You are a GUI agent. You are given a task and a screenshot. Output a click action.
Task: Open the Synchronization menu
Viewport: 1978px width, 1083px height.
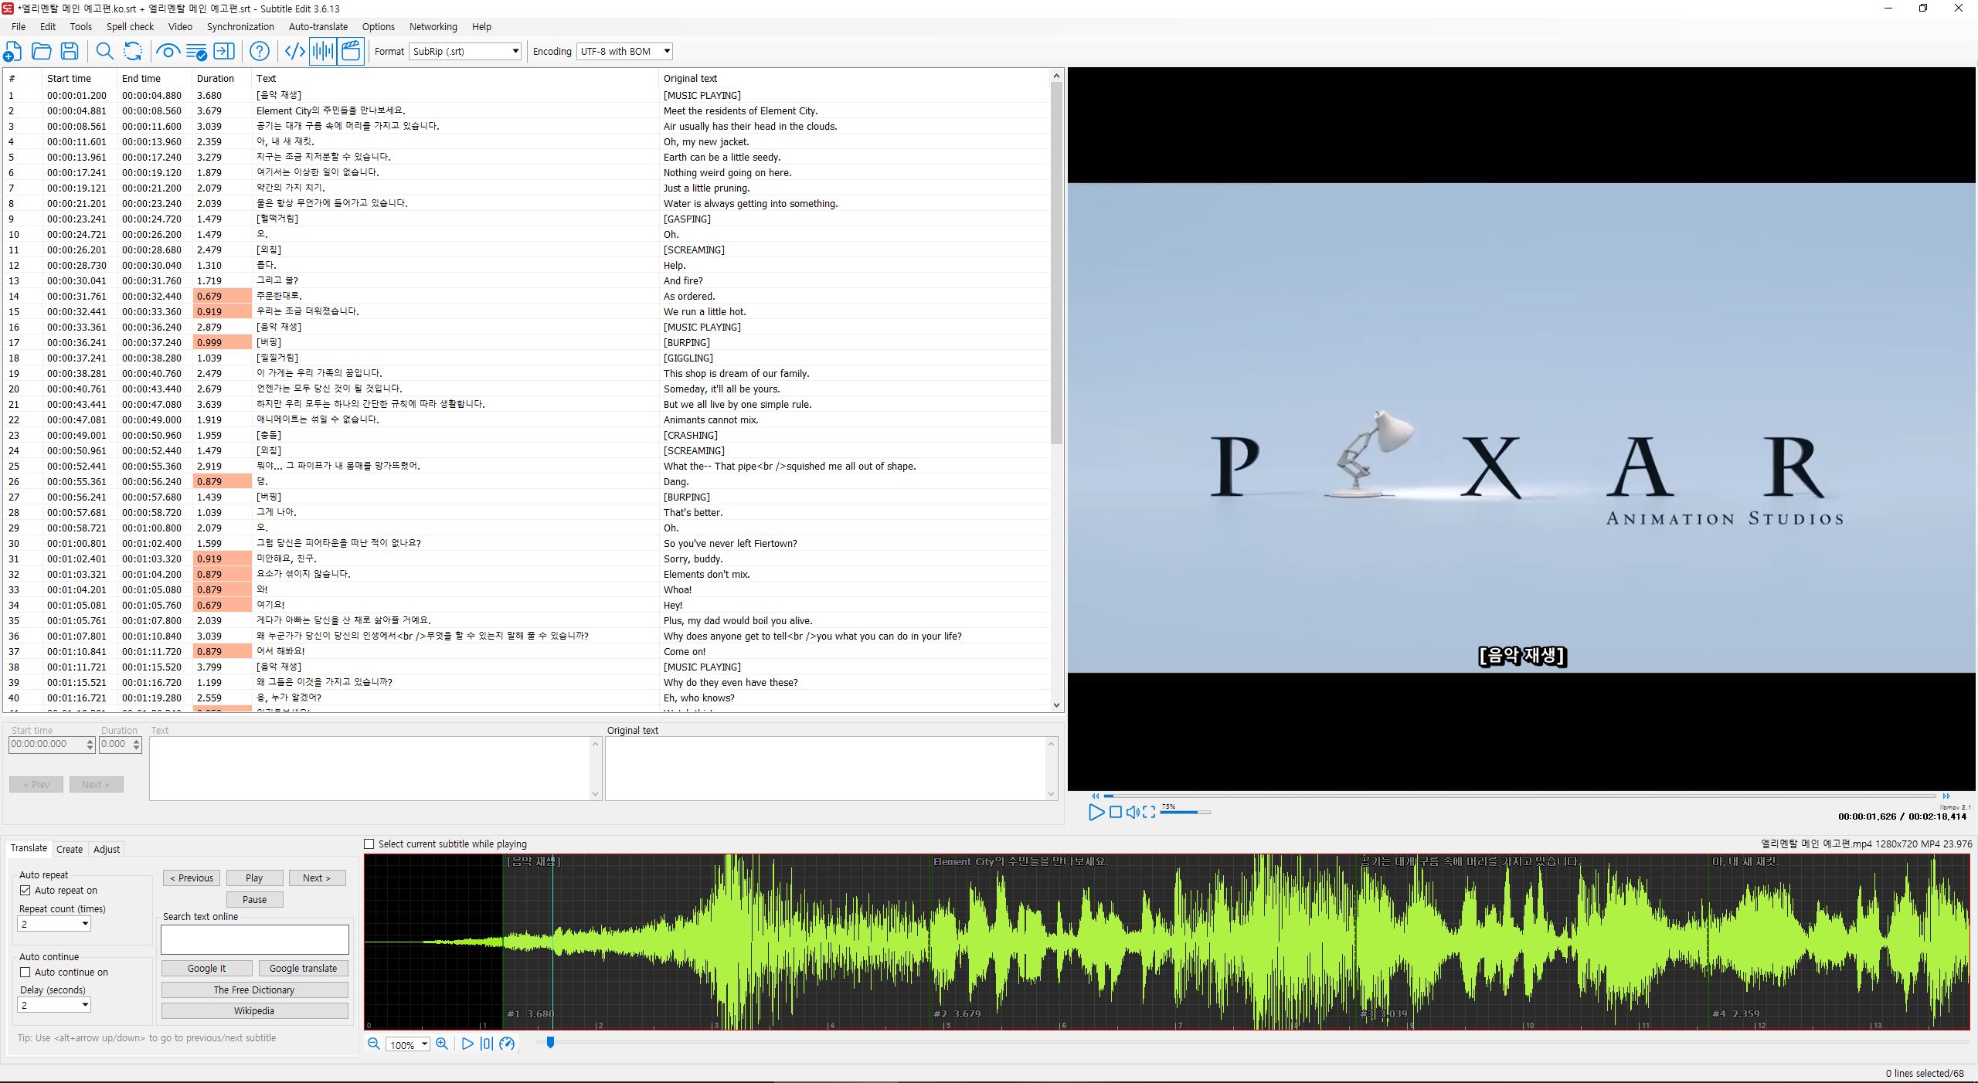[x=240, y=26]
